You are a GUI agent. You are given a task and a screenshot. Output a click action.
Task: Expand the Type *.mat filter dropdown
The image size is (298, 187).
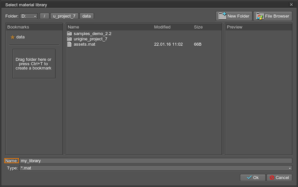click(290, 168)
